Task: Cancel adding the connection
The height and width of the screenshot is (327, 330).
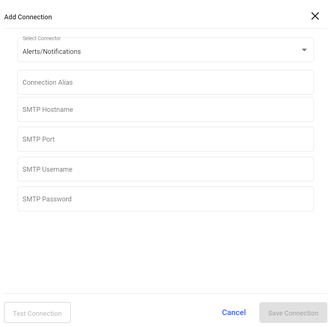Action: coord(234,313)
